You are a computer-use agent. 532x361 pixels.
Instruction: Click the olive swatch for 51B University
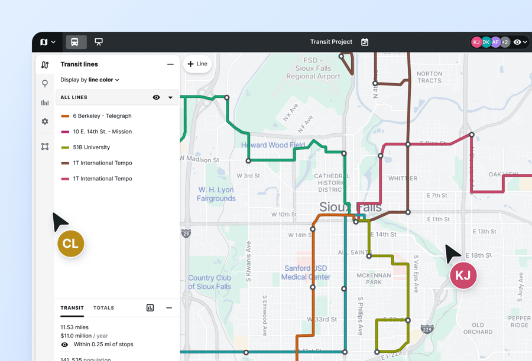(65, 147)
